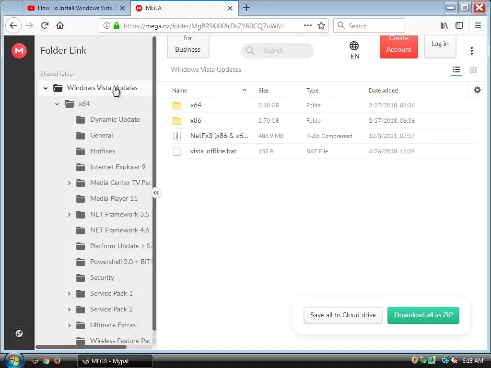Screen dimensions: 491x368
Task: Close the How To Install Windows Vista tab
Action: [x=122, y=8]
